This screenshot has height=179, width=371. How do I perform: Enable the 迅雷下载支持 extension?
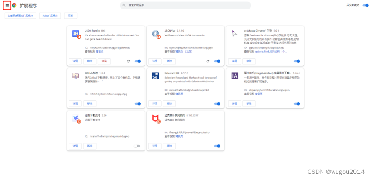137,146
